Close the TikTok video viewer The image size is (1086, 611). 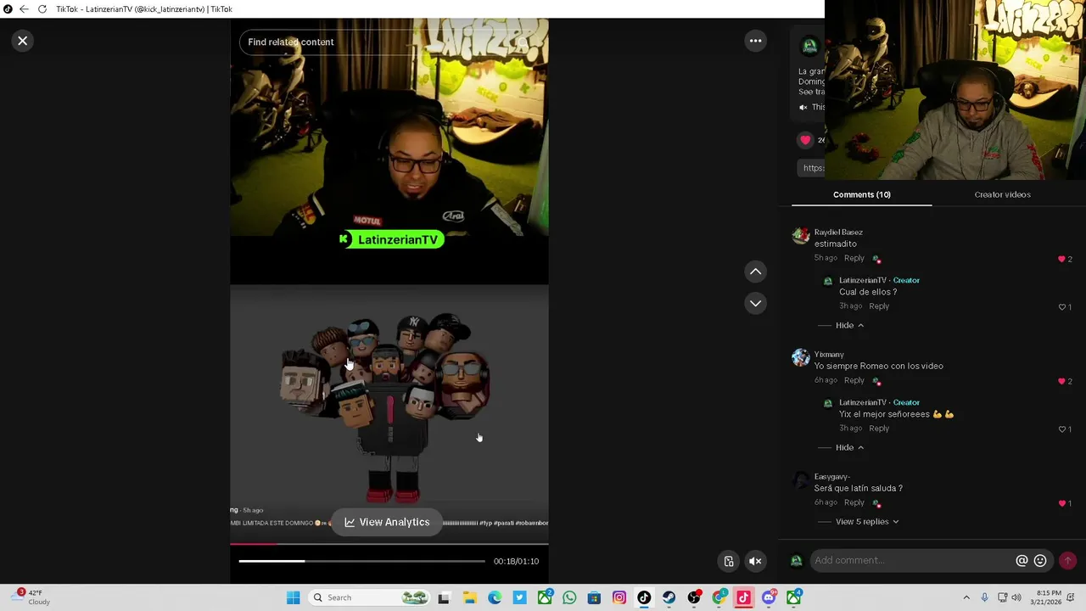(x=23, y=41)
